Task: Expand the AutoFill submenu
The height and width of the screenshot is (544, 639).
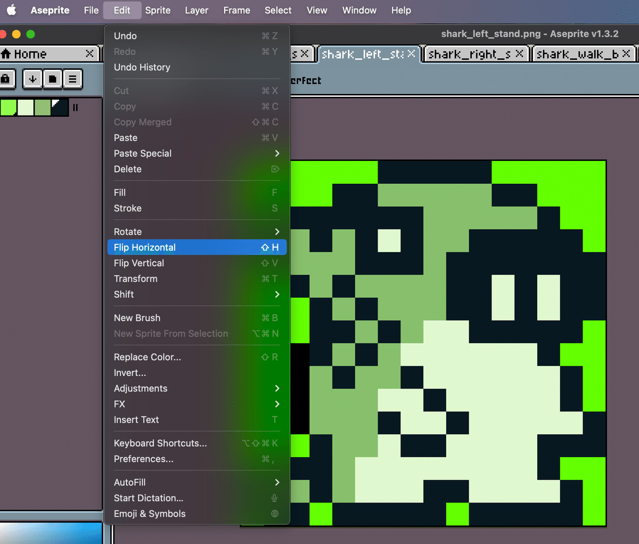Action: (197, 482)
